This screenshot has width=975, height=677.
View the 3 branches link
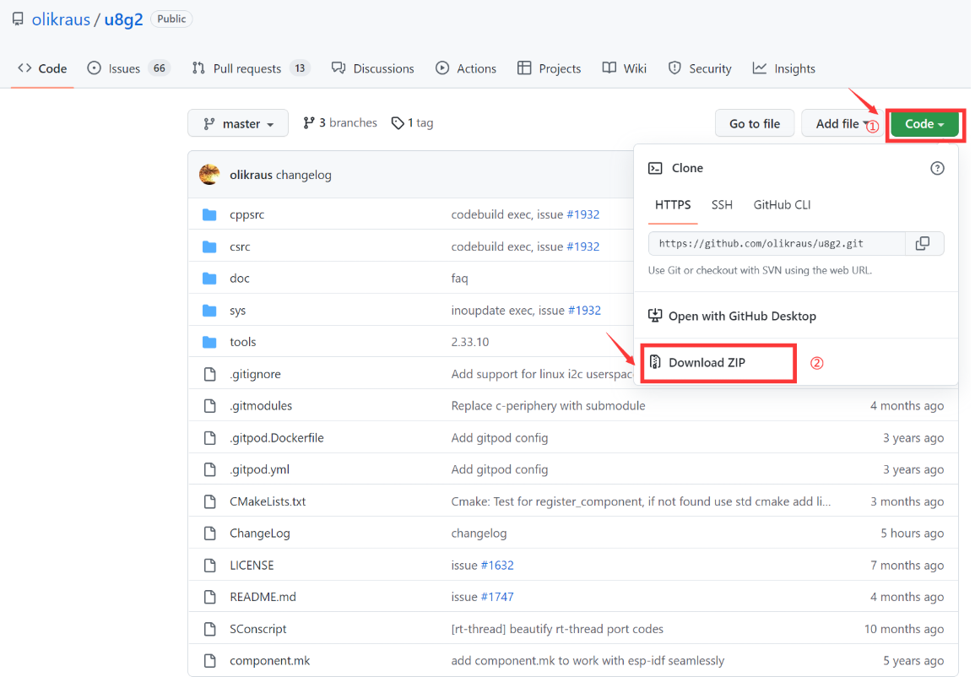click(340, 123)
